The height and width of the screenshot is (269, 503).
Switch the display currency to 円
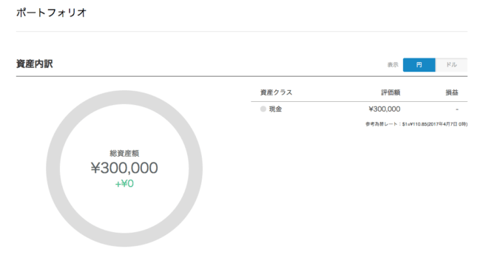click(419, 65)
